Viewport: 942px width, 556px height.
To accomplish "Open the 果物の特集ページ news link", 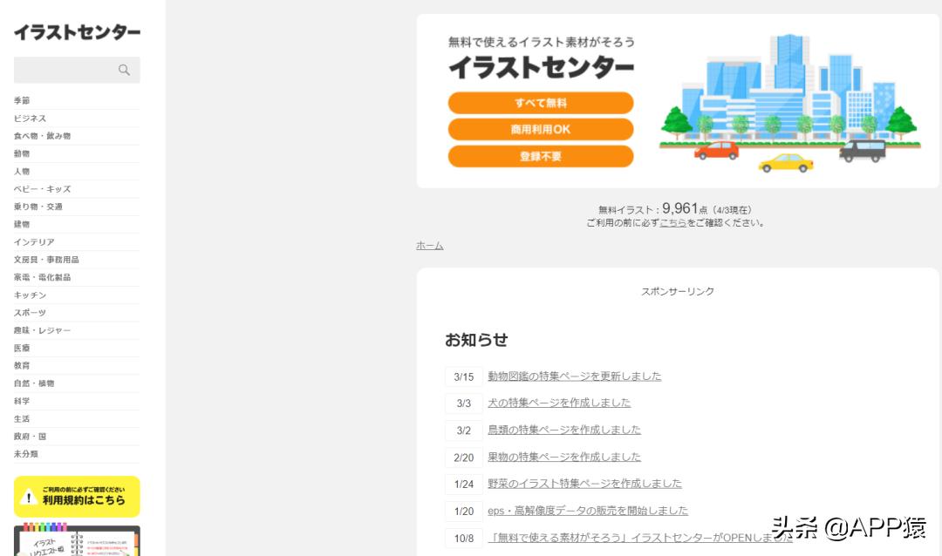I will click(x=563, y=456).
